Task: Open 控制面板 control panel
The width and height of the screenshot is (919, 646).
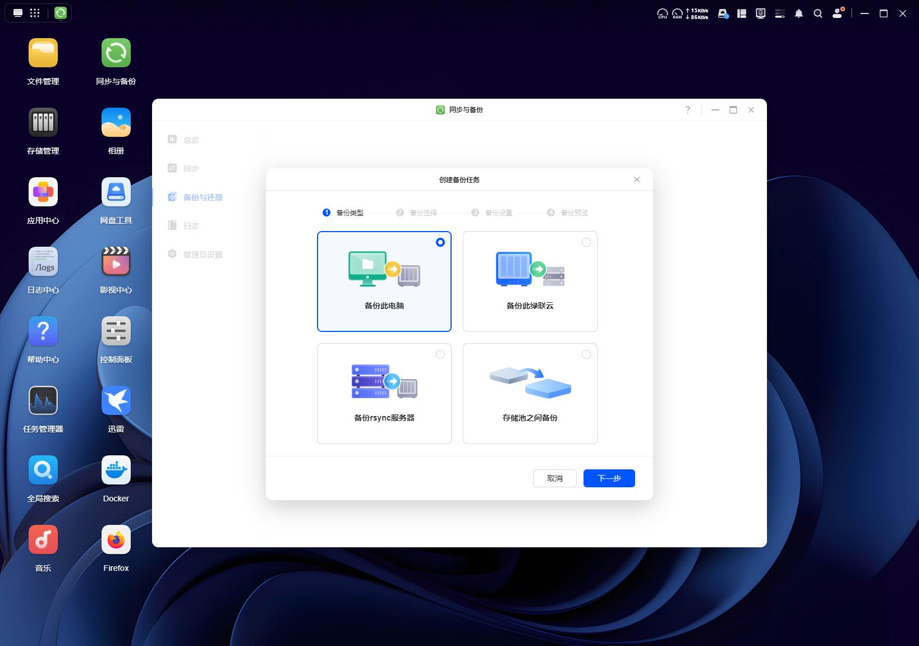Action: click(116, 331)
